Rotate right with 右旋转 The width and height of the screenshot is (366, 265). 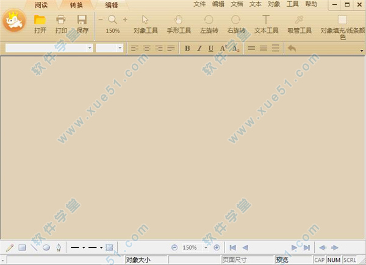[236, 24]
